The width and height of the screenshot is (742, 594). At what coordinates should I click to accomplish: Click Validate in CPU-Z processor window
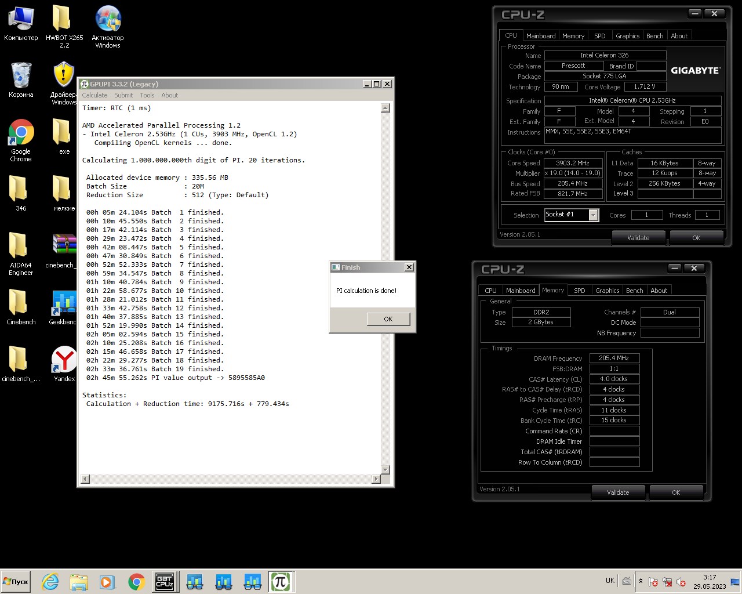[x=638, y=238]
